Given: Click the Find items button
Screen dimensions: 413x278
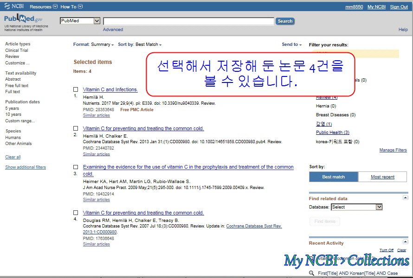Looking at the screenshot, I should pyautogui.click(x=325, y=221).
